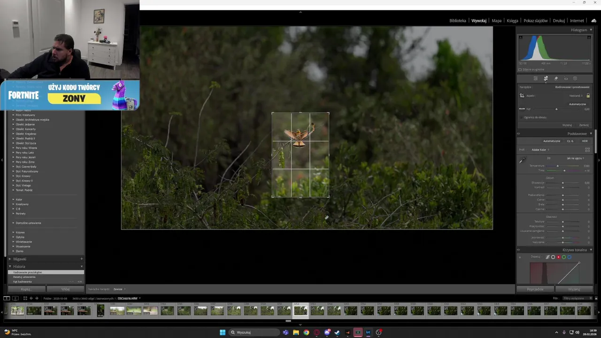Click the Poprzednie button
The width and height of the screenshot is (601, 338).
535,289
